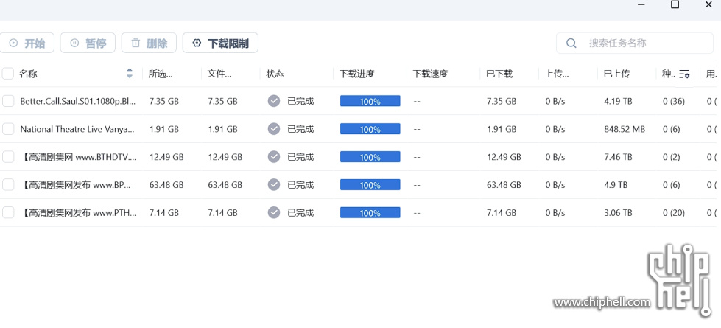
Task: Click the completed check icon for National Theatre
Action: [274, 129]
